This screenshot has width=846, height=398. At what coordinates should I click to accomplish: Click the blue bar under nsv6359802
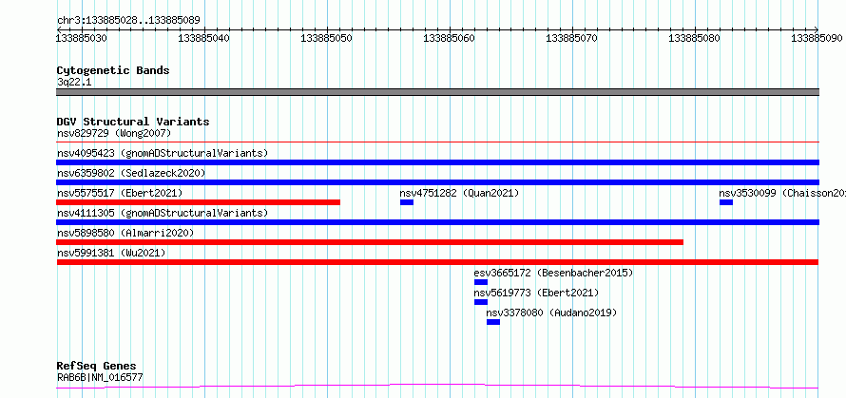[437, 182]
